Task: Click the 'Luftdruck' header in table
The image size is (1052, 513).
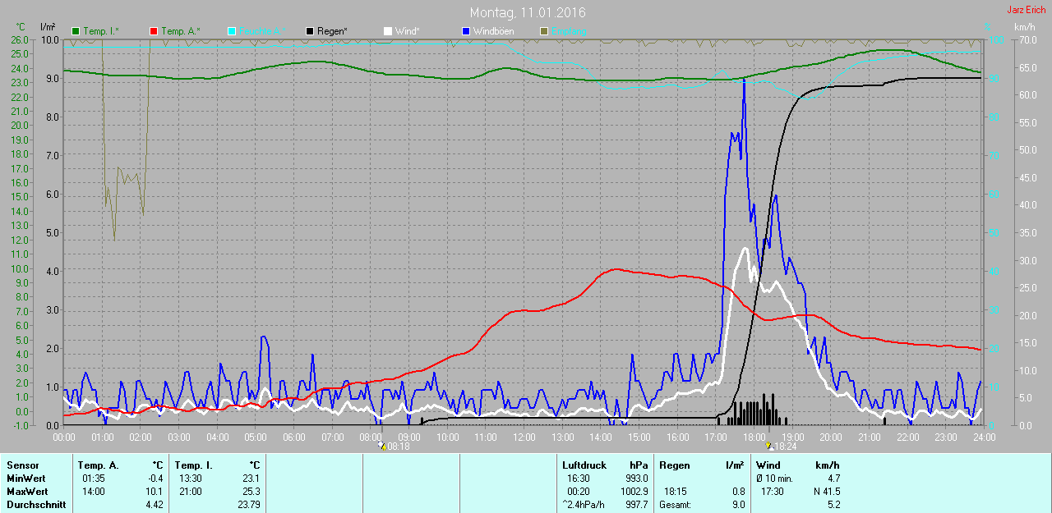Action: pos(584,465)
